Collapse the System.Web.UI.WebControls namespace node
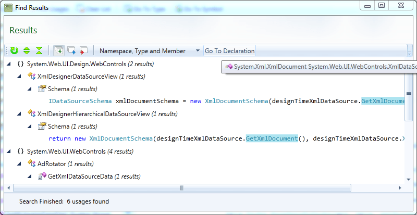The width and height of the screenshot is (417, 215). 9,151
